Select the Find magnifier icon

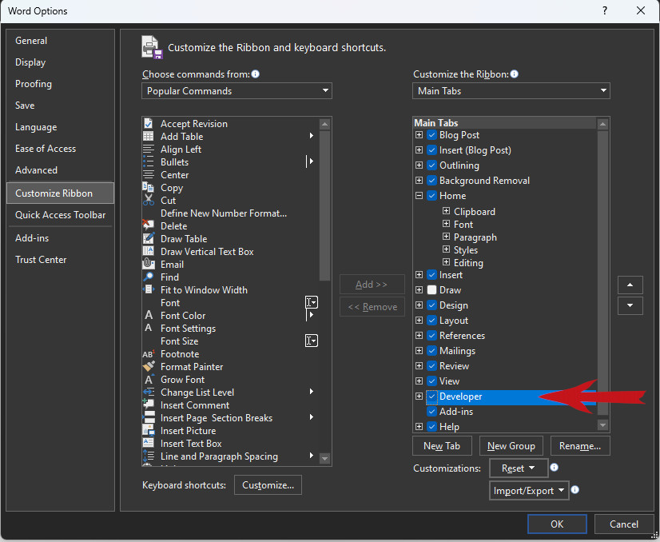148,277
